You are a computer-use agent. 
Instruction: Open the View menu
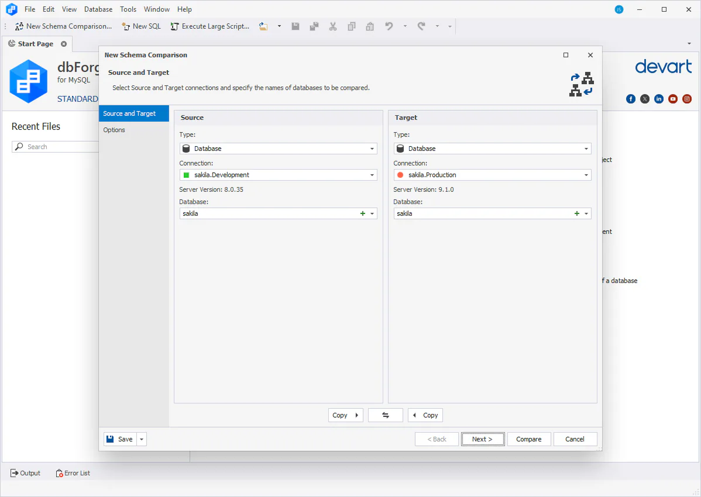[x=69, y=9]
